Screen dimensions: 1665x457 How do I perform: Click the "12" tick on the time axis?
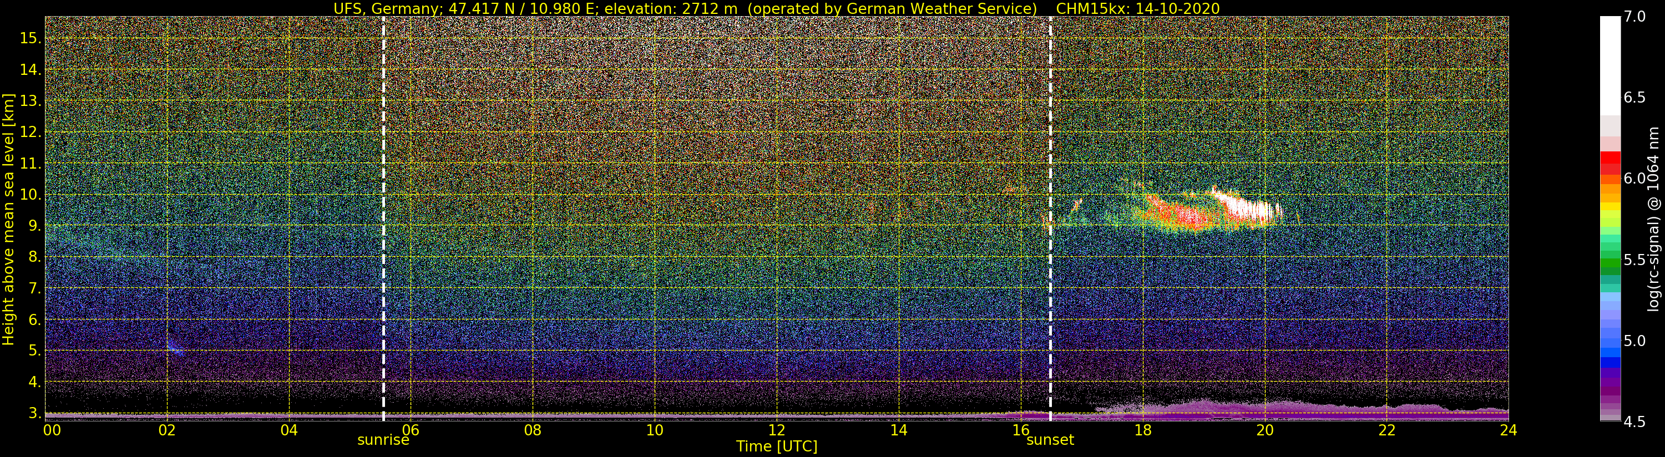click(776, 430)
